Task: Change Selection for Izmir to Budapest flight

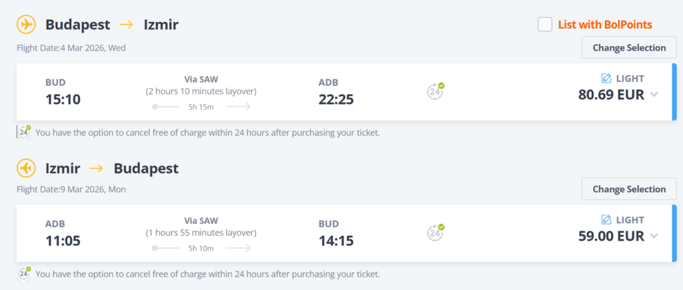Action: [x=629, y=189]
